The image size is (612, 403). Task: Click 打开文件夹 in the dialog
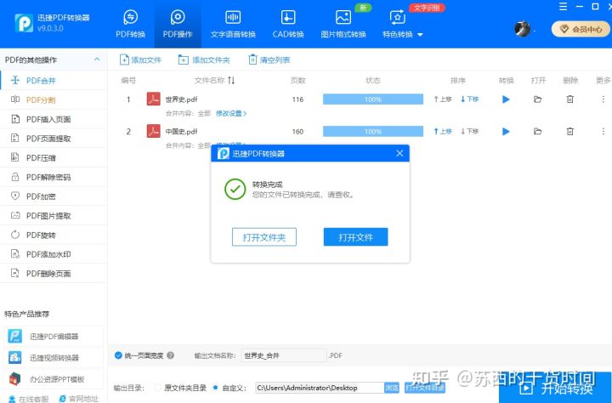click(x=264, y=237)
